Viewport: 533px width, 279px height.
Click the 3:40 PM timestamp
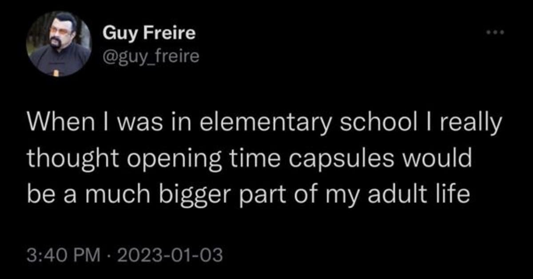[57, 256]
